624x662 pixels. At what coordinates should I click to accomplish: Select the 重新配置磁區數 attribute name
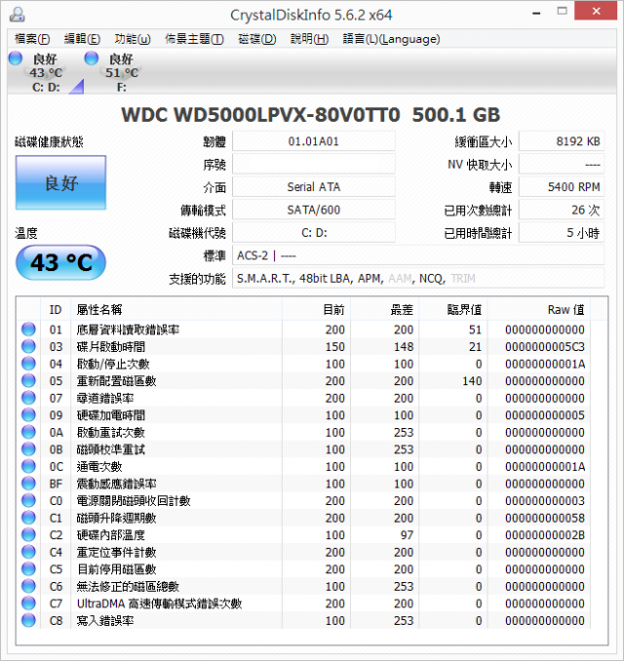coord(117,381)
